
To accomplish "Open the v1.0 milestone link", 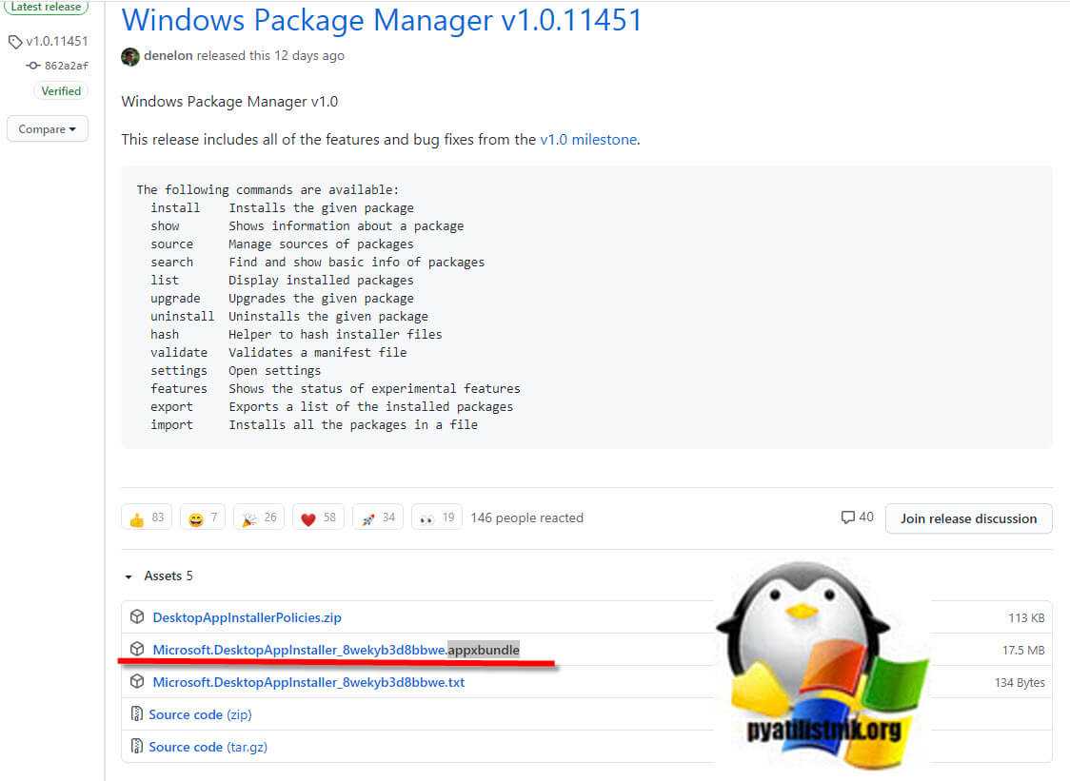I will pos(588,140).
